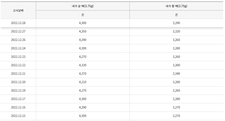Image resolution: width=225 pixels, height=121 pixels.
Task: Select the 내가 살 때(3.75g) header
Action: coord(83,6)
